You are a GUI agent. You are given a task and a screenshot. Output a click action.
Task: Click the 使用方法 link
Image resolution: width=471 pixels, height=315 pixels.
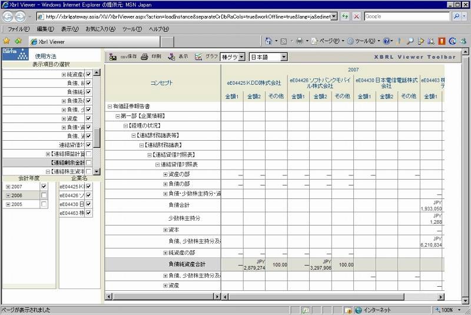[x=46, y=56]
